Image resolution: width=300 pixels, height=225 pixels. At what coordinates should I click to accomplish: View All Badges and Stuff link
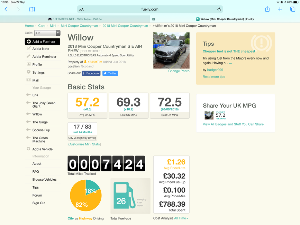233,124
